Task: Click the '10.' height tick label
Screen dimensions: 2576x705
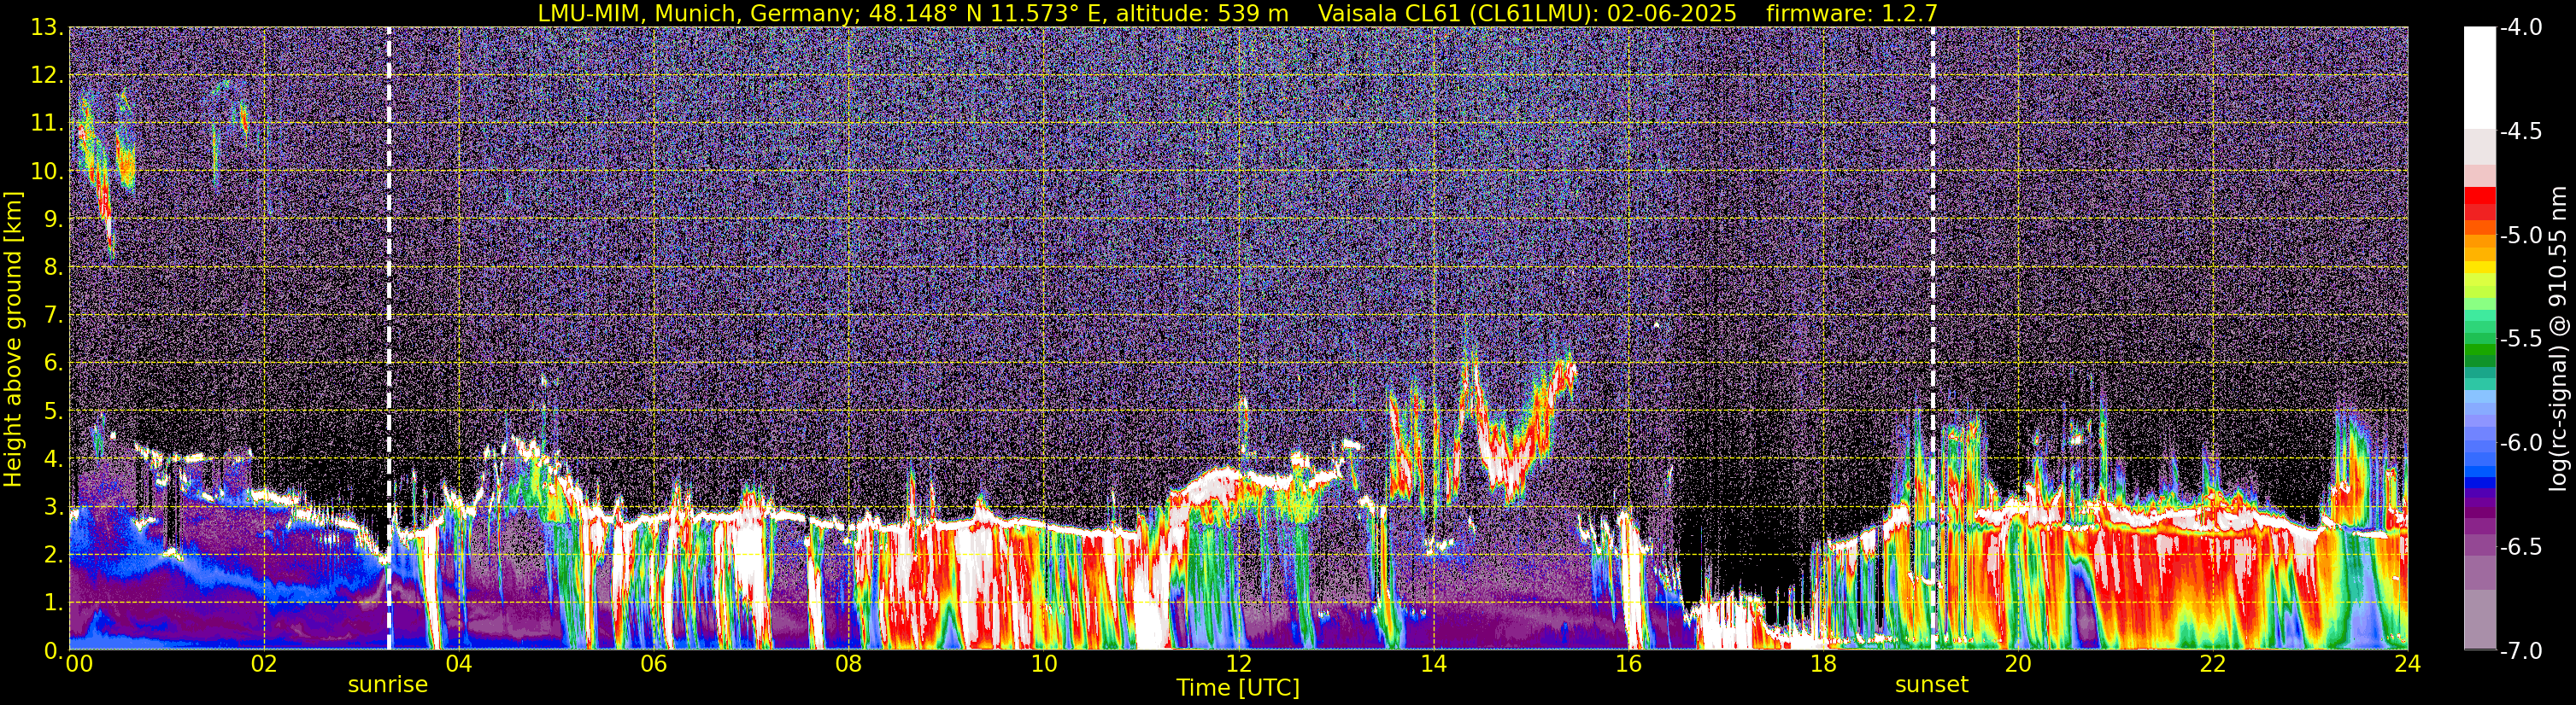Action: pyautogui.click(x=46, y=172)
